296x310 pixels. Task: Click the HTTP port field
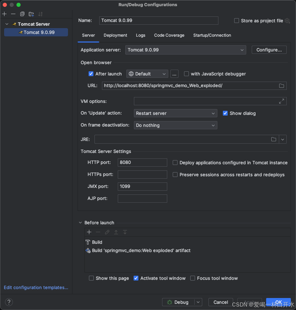(x=143, y=163)
